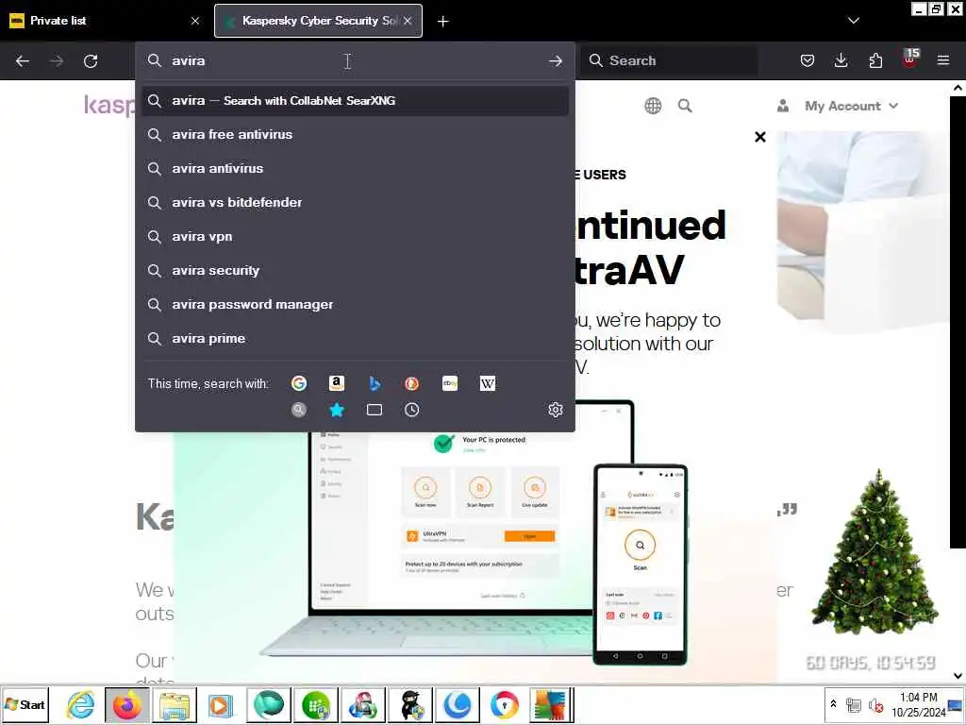Choose 'avira — Search with CollabNet SearXNG'
Screen dimensions: 966x725
click(x=356, y=100)
